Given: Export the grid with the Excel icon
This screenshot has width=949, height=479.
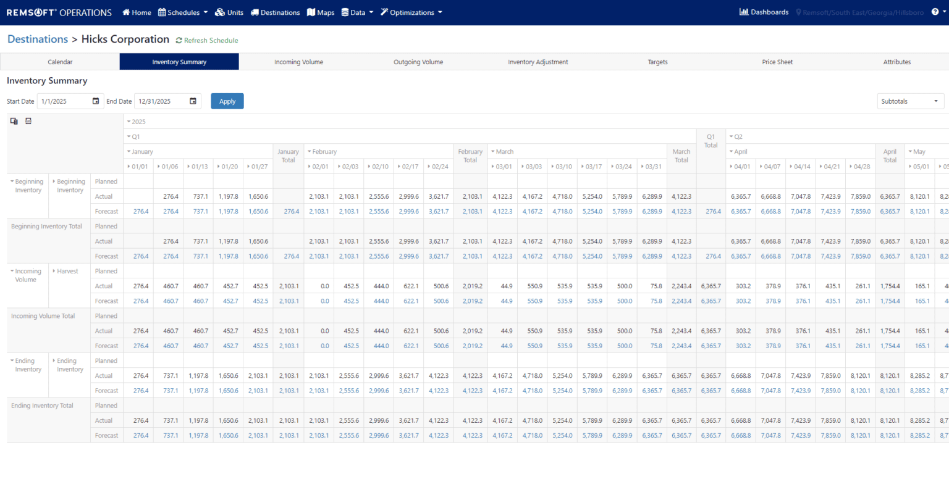Looking at the screenshot, I should [x=28, y=121].
